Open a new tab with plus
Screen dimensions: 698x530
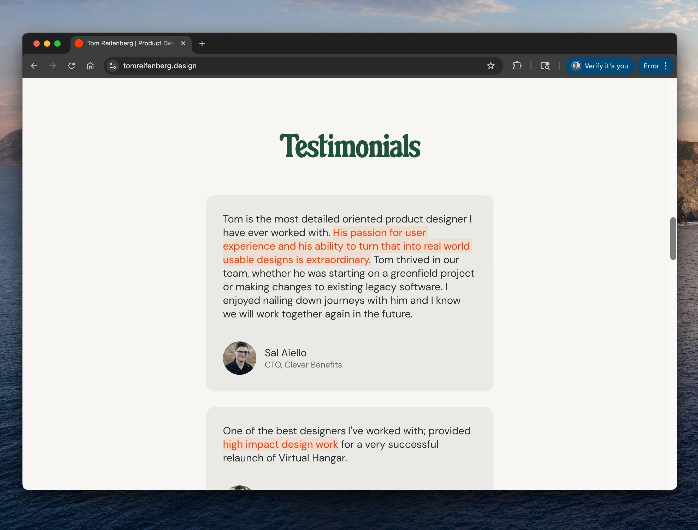(202, 43)
